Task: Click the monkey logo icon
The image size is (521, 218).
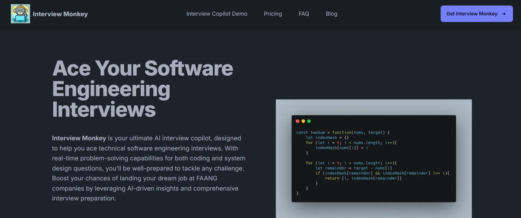Action: (20, 14)
